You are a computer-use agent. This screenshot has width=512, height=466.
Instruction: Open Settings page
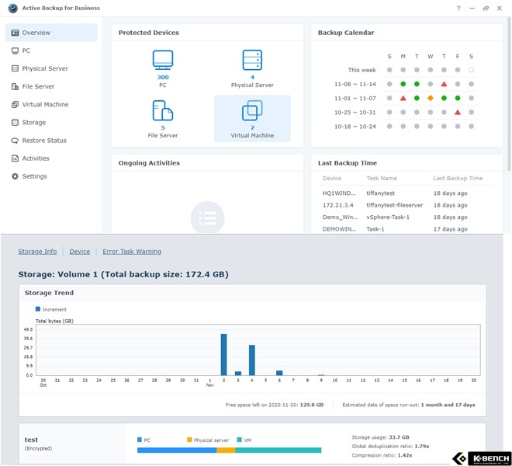click(51, 176)
